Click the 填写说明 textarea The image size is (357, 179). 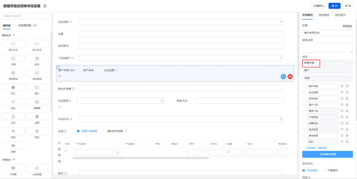click(327, 48)
